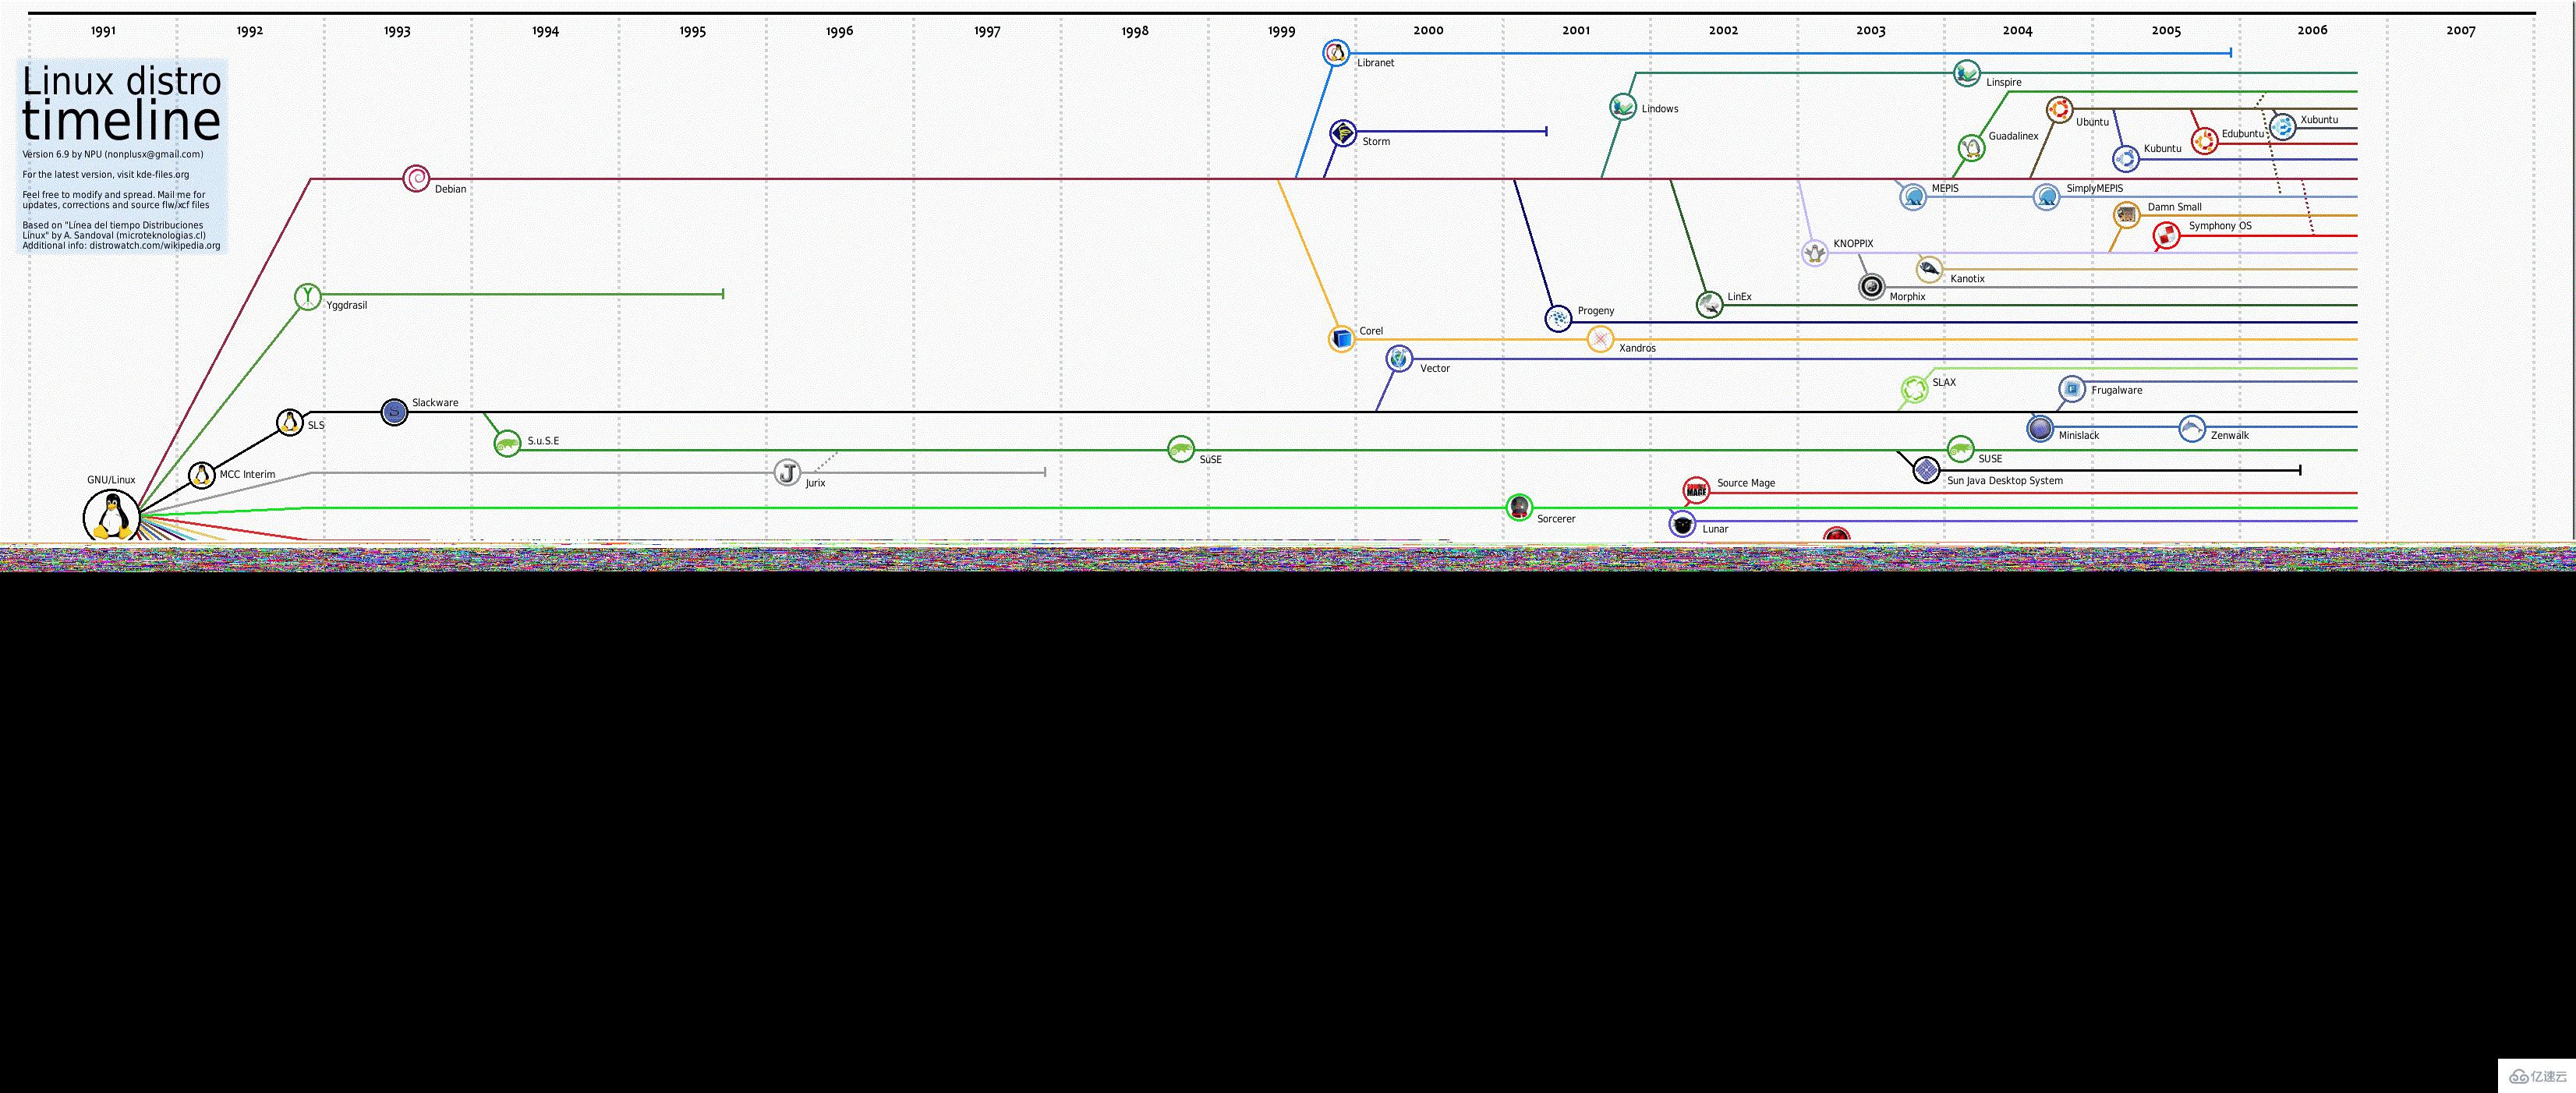The height and width of the screenshot is (1093, 2576).
Task: Select the SuSE 1998 chameleon icon
Action: [x=1181, y=449]
